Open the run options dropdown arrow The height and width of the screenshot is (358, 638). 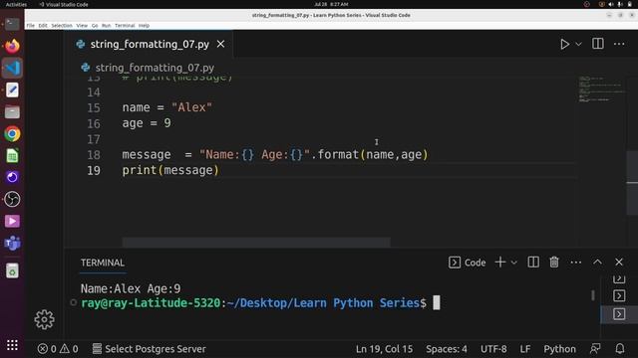coord(578,44)
